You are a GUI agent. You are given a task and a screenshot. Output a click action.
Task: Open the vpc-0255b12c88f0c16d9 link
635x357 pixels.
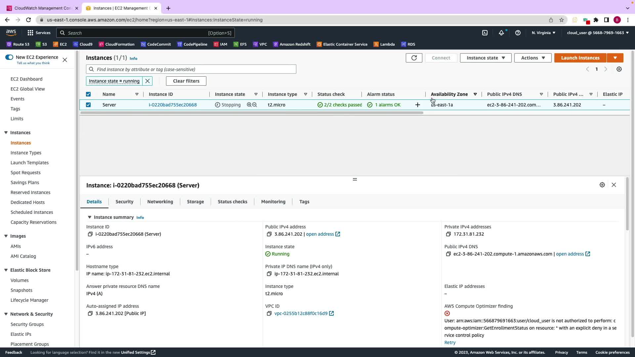pyautogui.click(x=301, y=313)
